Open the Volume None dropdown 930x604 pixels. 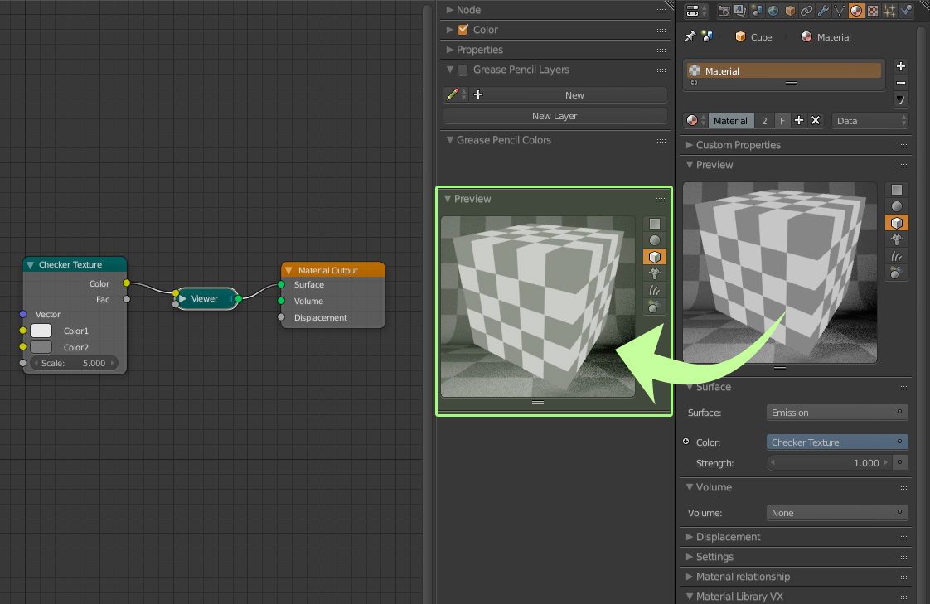click(837, 513)
